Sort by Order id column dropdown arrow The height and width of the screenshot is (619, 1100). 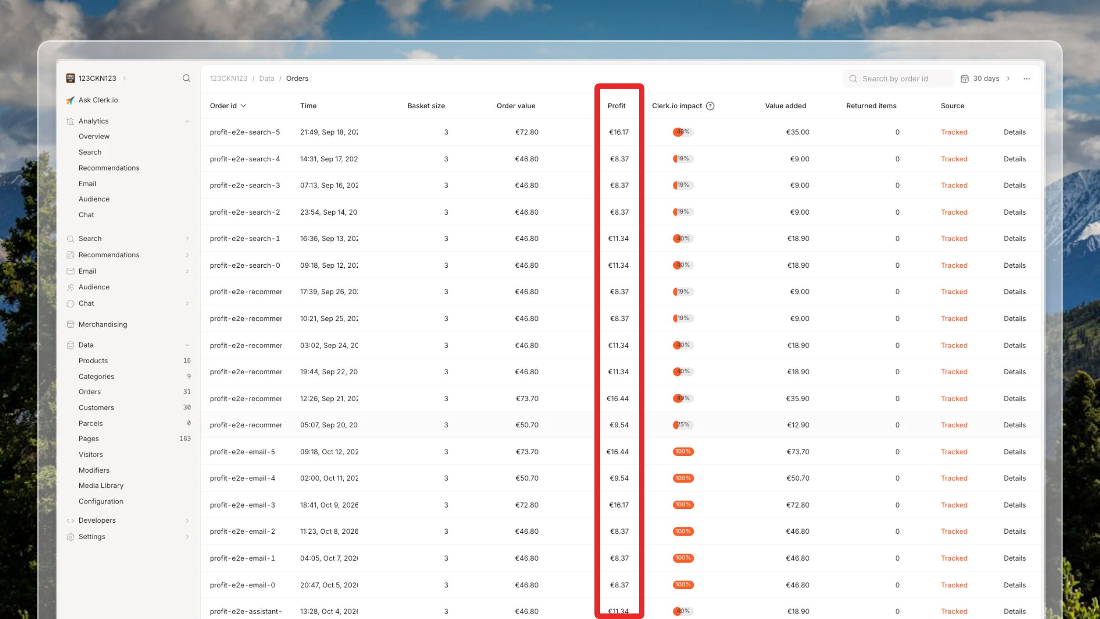(243, 106)
